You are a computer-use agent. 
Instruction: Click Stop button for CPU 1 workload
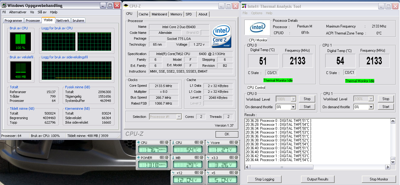click(x=386, y=99)
